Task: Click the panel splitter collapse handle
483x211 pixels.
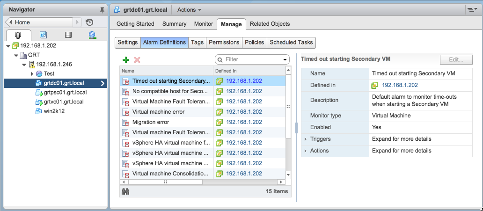Action: coord(296,128)
